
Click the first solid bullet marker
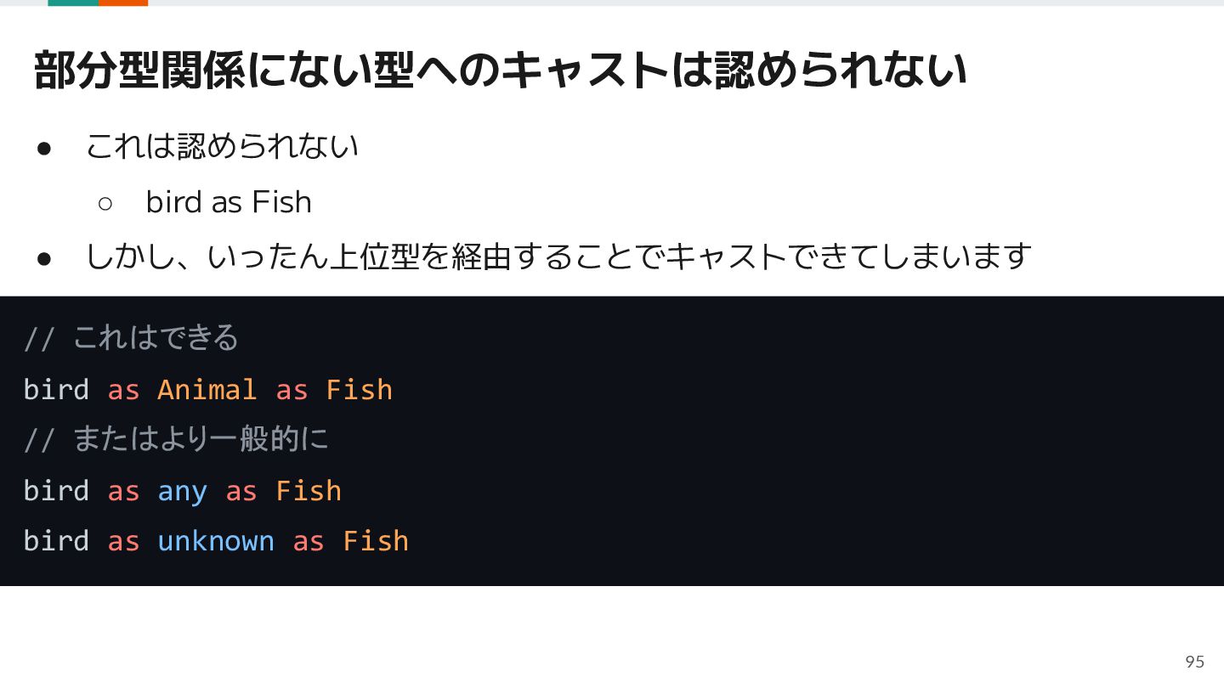45,148
